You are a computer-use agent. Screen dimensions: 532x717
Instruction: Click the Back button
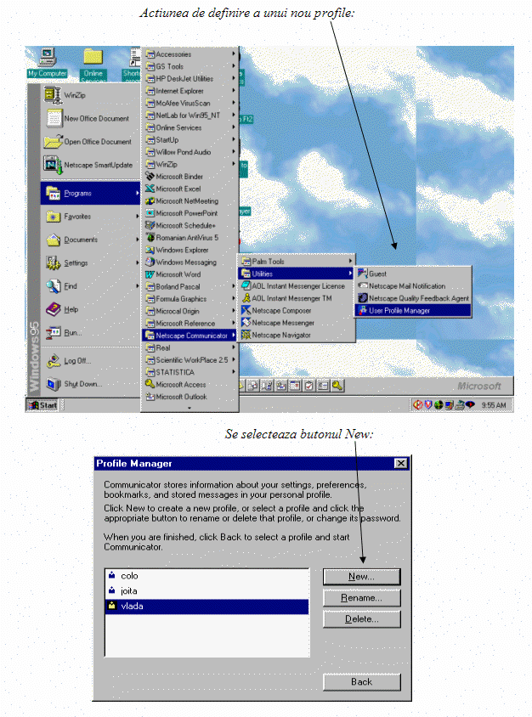[361, 682]
